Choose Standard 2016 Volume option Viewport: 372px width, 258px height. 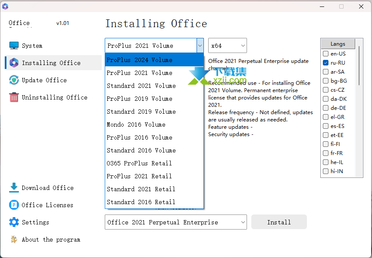click(x=154, y=150)
